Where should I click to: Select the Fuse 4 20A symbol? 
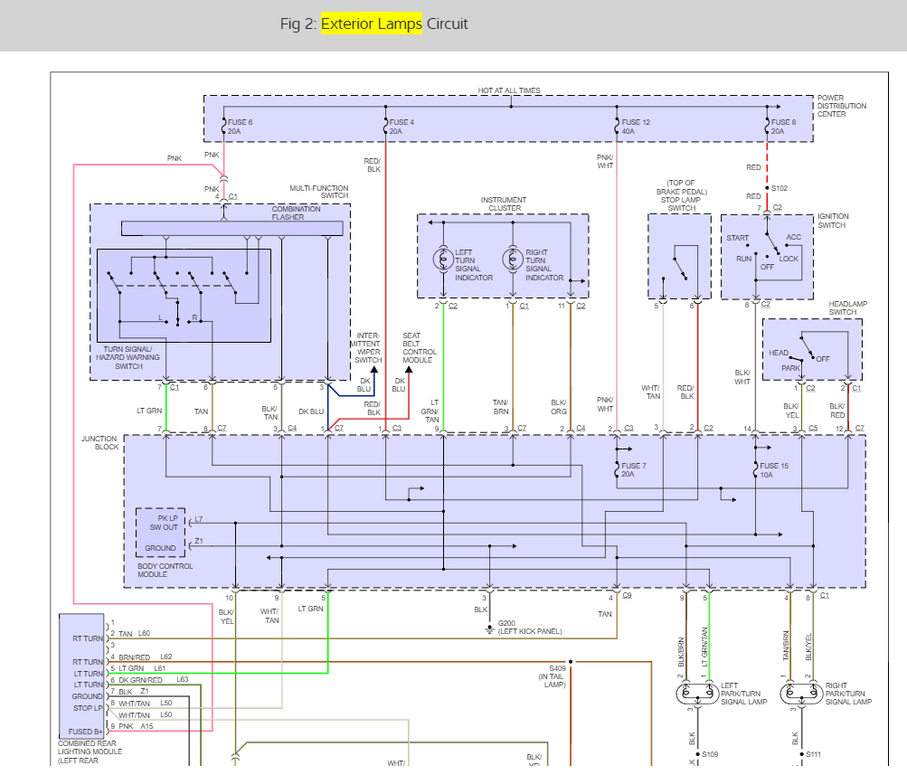tap(386, 127)
